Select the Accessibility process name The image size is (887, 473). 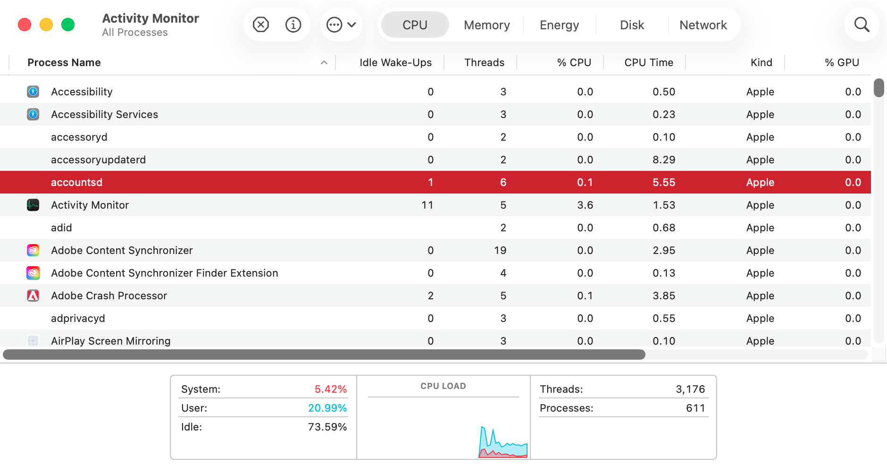pyautogui.click(x=82, y=92)
